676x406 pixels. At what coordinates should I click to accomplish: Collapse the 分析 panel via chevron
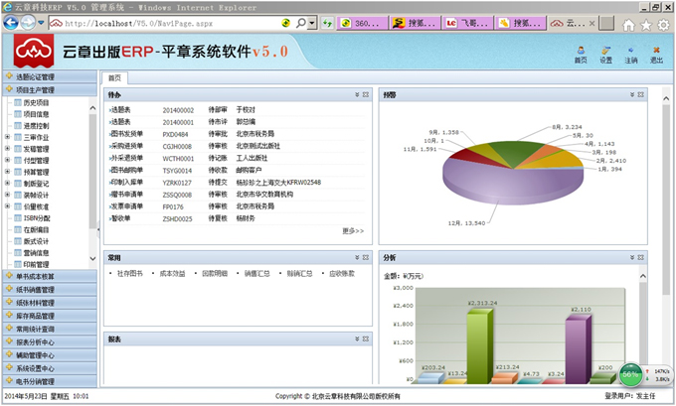point(632,257)
